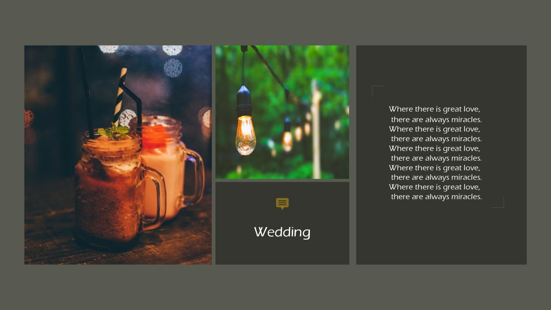The image size is (551, 310).
Task: Click the top-left corner bracket of quote
Action: (378, 91)
